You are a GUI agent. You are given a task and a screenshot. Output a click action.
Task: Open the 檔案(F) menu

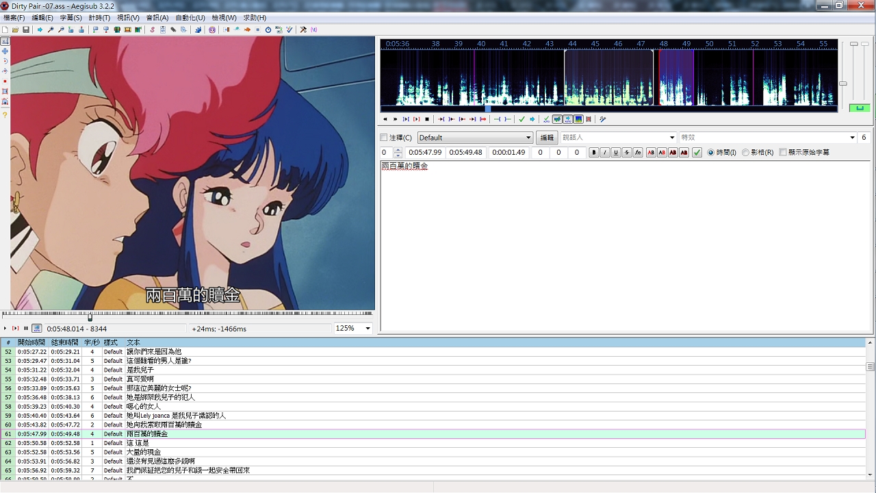(x=14, y=18)
